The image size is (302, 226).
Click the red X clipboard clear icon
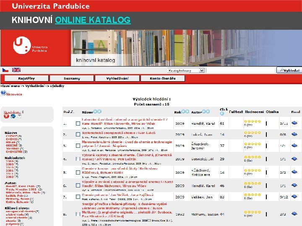tap(7, 116)
